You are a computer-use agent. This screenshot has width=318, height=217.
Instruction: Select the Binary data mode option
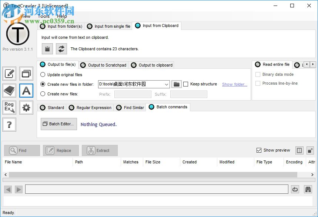(258, 74)
